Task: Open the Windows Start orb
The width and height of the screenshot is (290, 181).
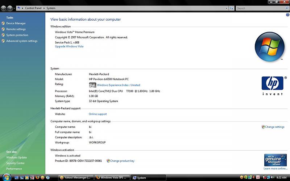Action: pos(7,177)
